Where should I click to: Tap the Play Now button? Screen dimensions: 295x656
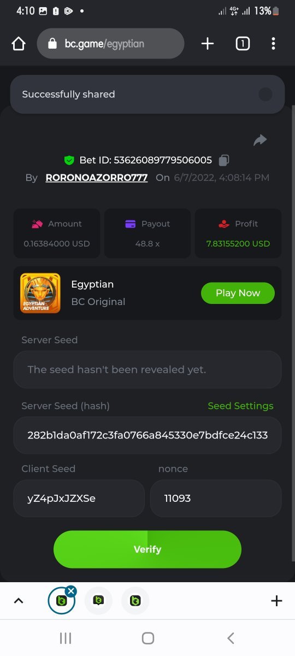point(238,293)
